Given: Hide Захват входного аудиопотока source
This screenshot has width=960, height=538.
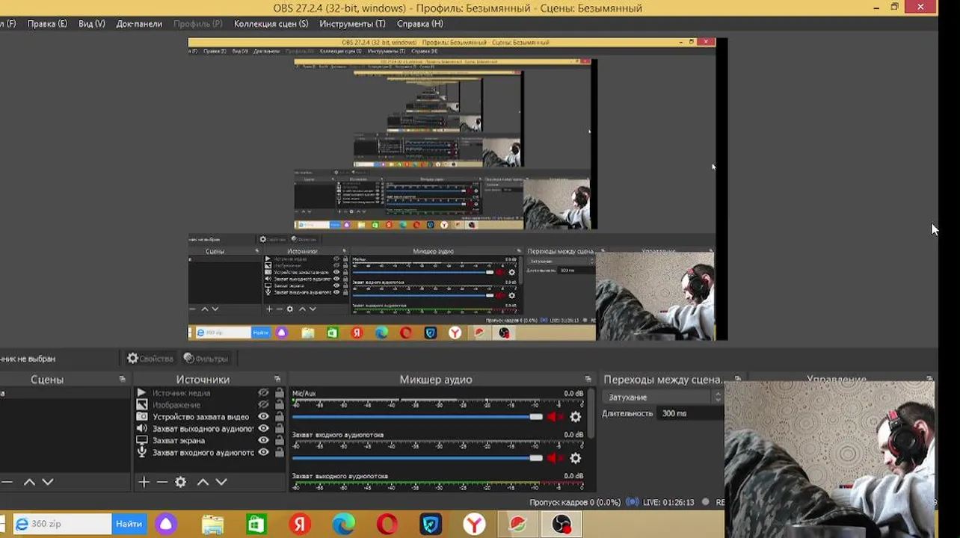Looking at the screenshot, I should click(x=263, y=453).
